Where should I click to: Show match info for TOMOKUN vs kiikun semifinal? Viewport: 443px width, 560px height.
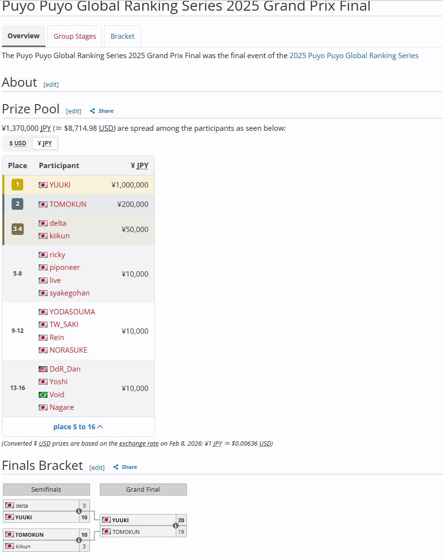(x=79, y=540)
